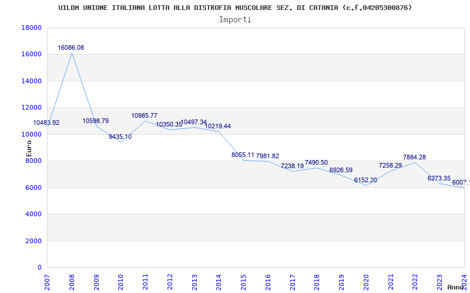This screenshot has height=293, width=470.
Task: Click the 2008 peak point on the line
Action: pyautogui.click(x=72, y=53)
